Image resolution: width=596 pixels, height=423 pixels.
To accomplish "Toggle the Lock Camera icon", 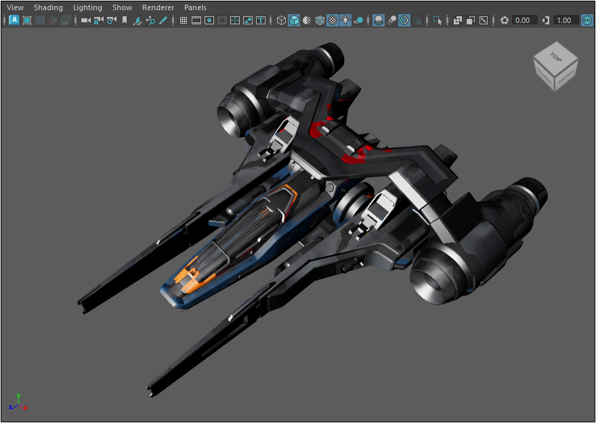I will tap(99, 20).
